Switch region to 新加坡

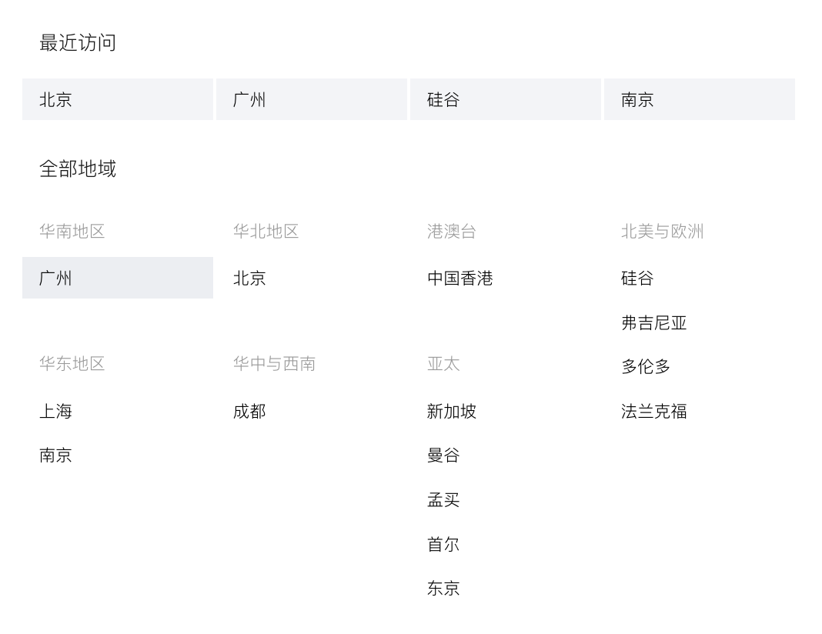click(x=453, y=411)
